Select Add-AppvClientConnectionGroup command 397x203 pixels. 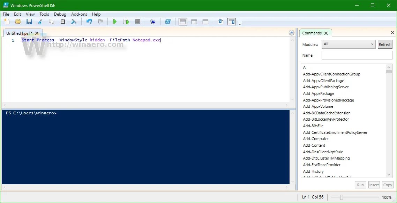(x=331, y=74)
